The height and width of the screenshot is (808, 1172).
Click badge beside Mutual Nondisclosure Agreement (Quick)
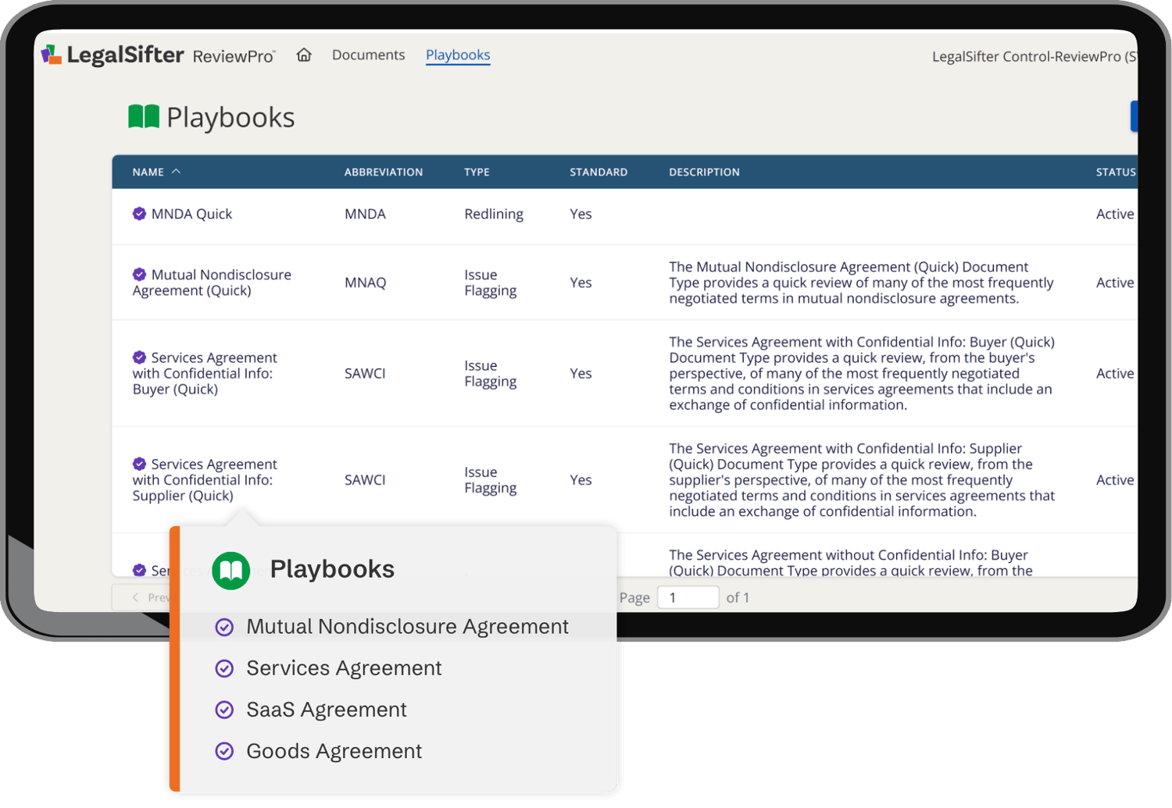click(x=139, y=274)
